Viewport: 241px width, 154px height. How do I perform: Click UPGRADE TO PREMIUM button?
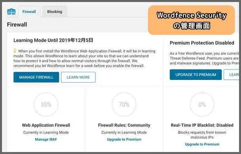click(196, 75)
